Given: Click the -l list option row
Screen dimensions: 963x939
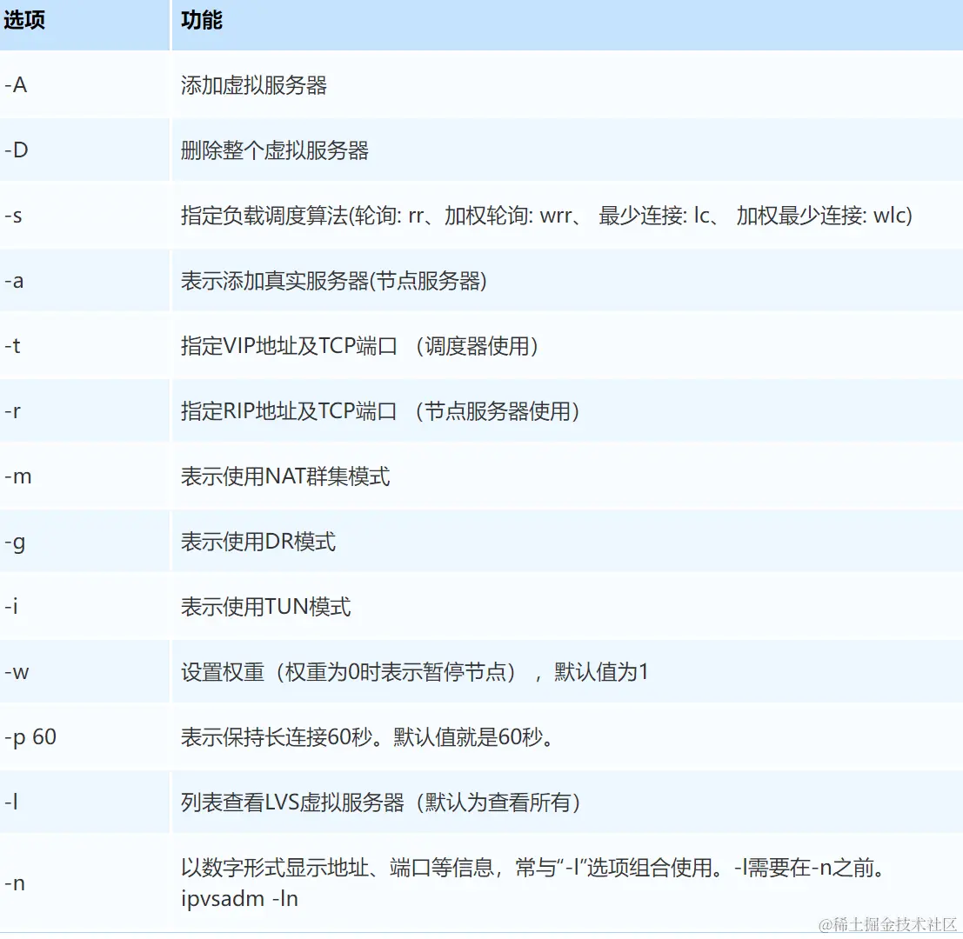Looking at the screenshot, I should [x=11, y=802].
